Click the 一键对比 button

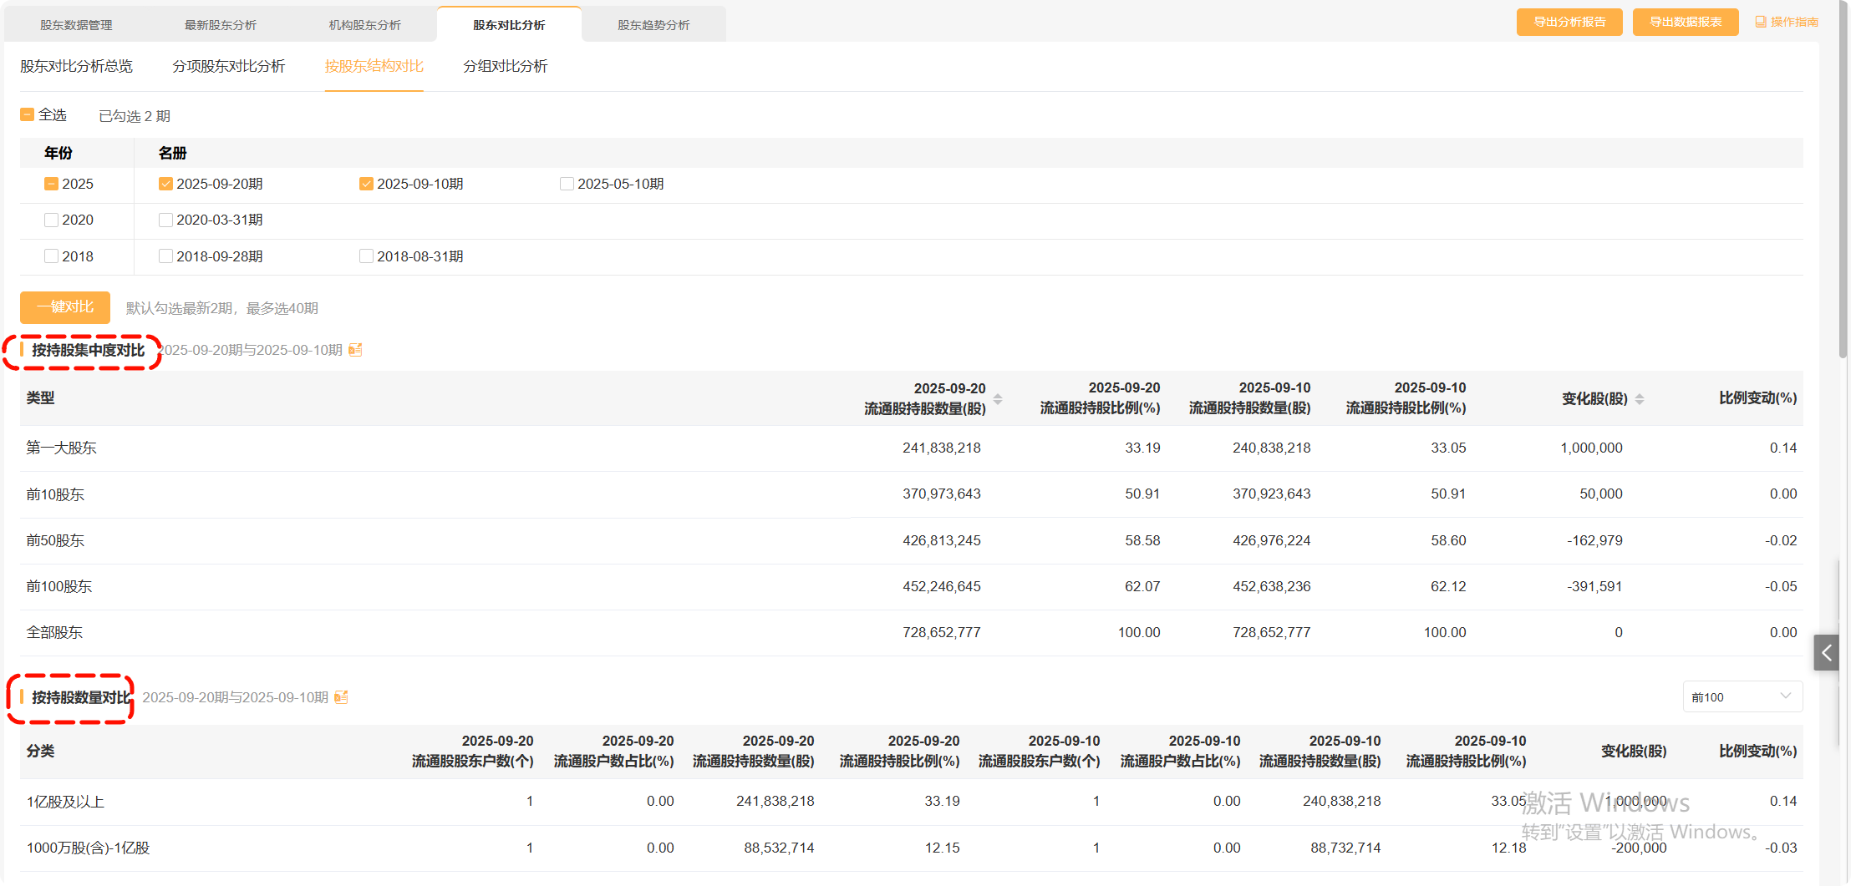point(65,307)
